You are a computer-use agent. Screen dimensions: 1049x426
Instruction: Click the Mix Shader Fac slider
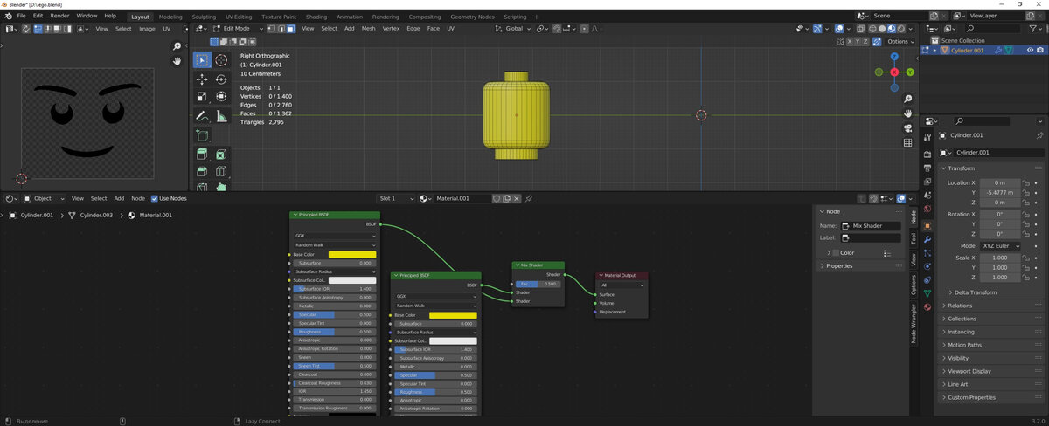pyautogui.click(x=538, y=284)
